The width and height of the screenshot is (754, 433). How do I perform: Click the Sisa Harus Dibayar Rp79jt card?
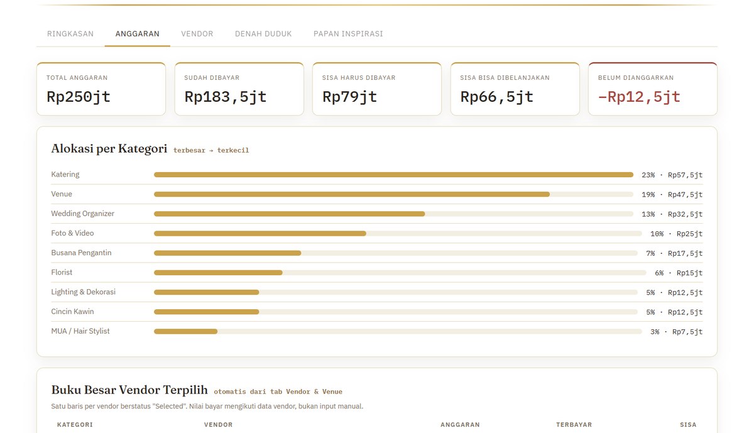coord(377,89)
